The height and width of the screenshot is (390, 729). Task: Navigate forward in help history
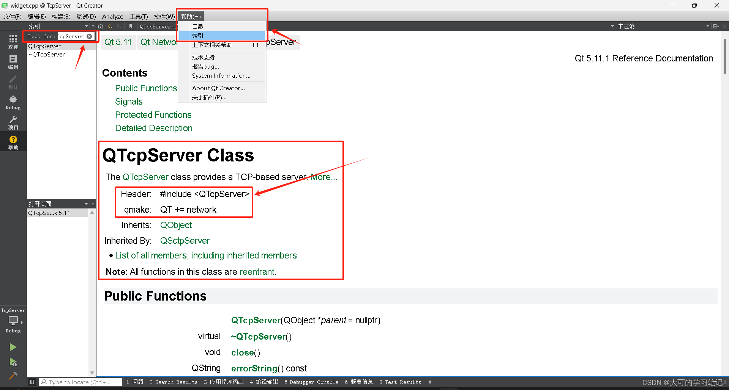119,26
